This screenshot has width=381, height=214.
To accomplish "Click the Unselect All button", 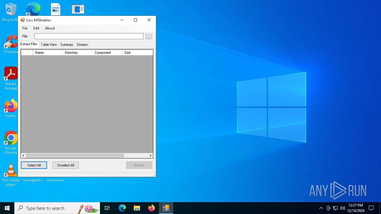I will (x=65, y=165).
